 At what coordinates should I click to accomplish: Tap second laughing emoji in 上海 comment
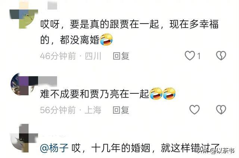coord(169,93)
